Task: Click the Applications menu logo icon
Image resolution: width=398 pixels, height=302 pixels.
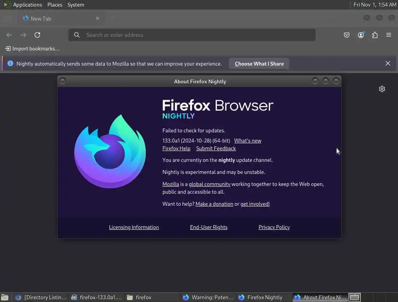Action: (7, 5)
